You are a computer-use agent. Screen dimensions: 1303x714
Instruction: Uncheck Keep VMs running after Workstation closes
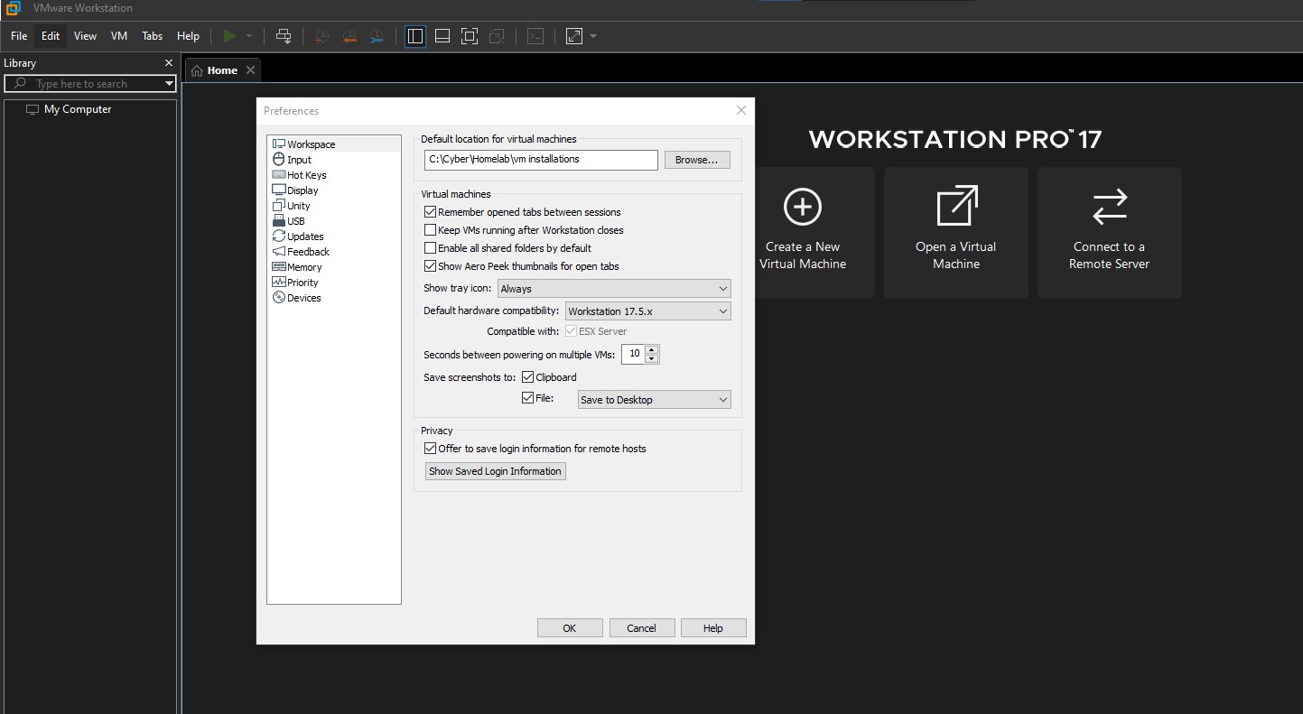point(430,229)
